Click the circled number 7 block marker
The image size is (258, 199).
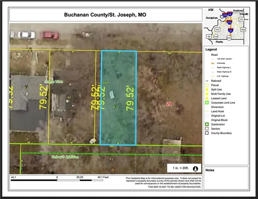click(x=155, y=80)
